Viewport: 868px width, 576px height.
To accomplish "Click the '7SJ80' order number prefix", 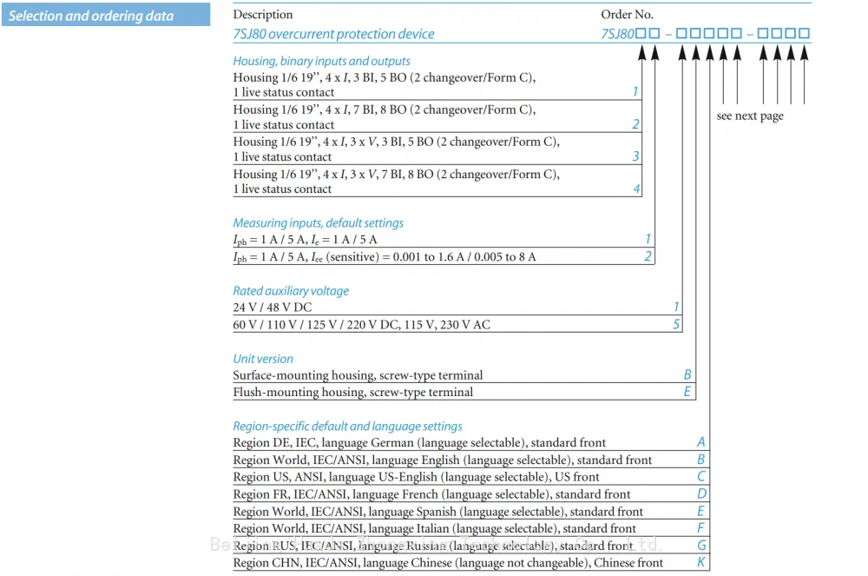I will coord(617,34).
